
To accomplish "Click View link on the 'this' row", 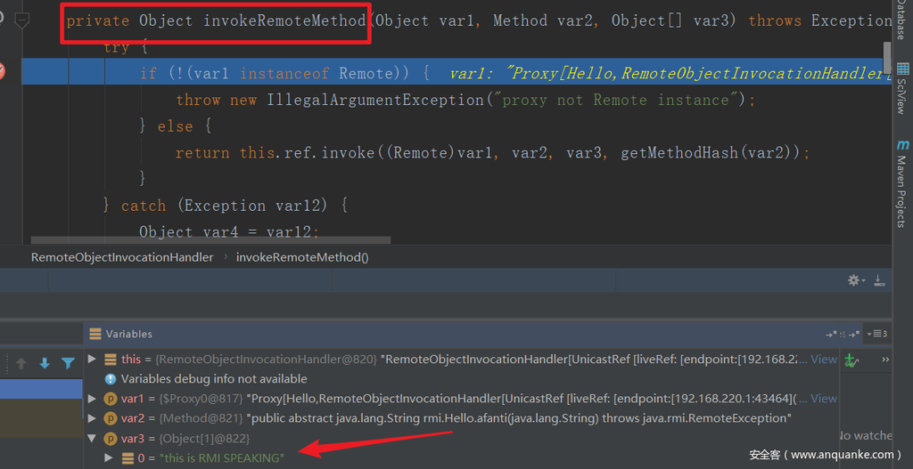I will coord(824,360).
